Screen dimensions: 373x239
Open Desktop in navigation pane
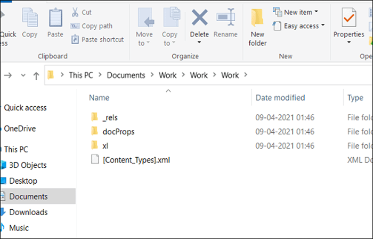[23, 181]
